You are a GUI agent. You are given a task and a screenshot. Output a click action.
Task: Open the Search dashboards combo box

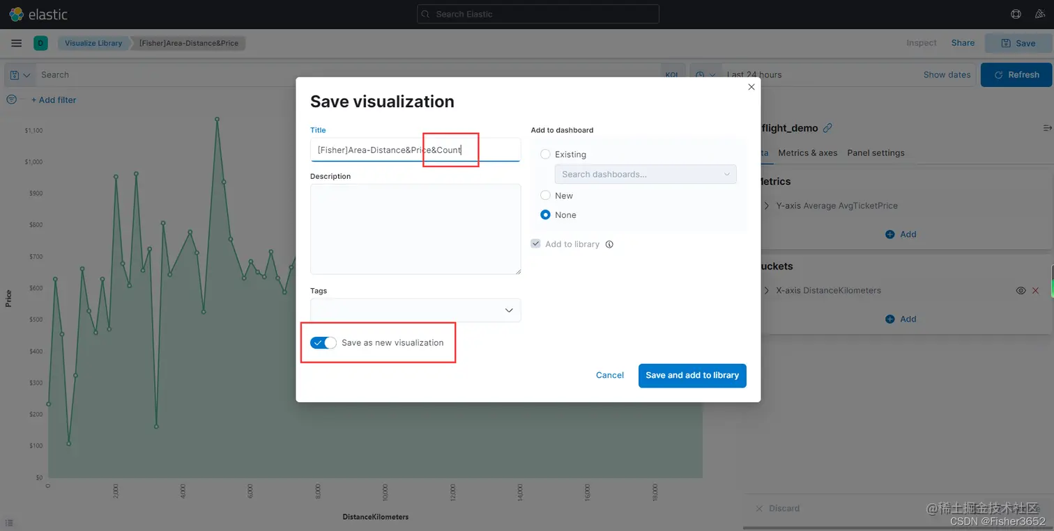click(646, 174)
